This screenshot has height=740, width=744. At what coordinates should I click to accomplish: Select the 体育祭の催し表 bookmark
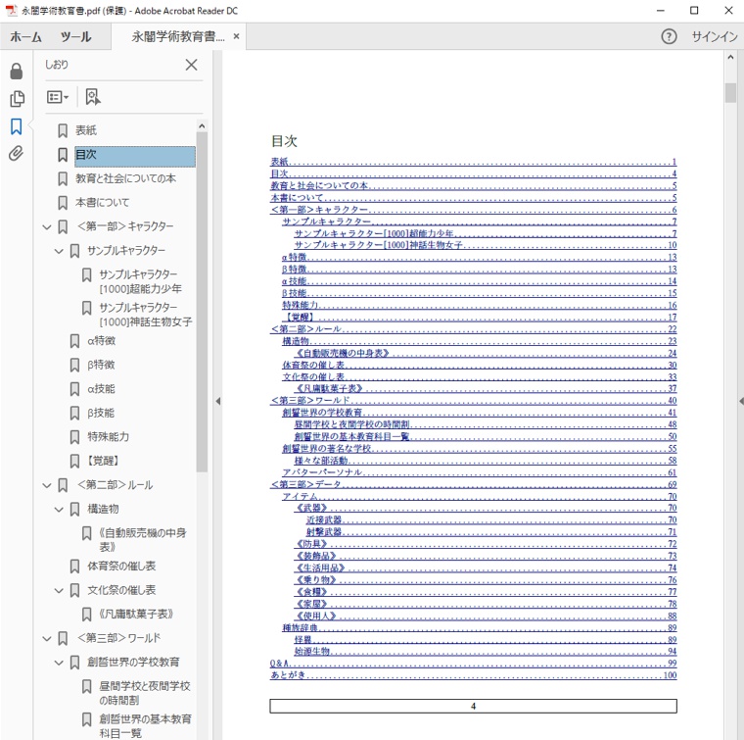(121, 566)
